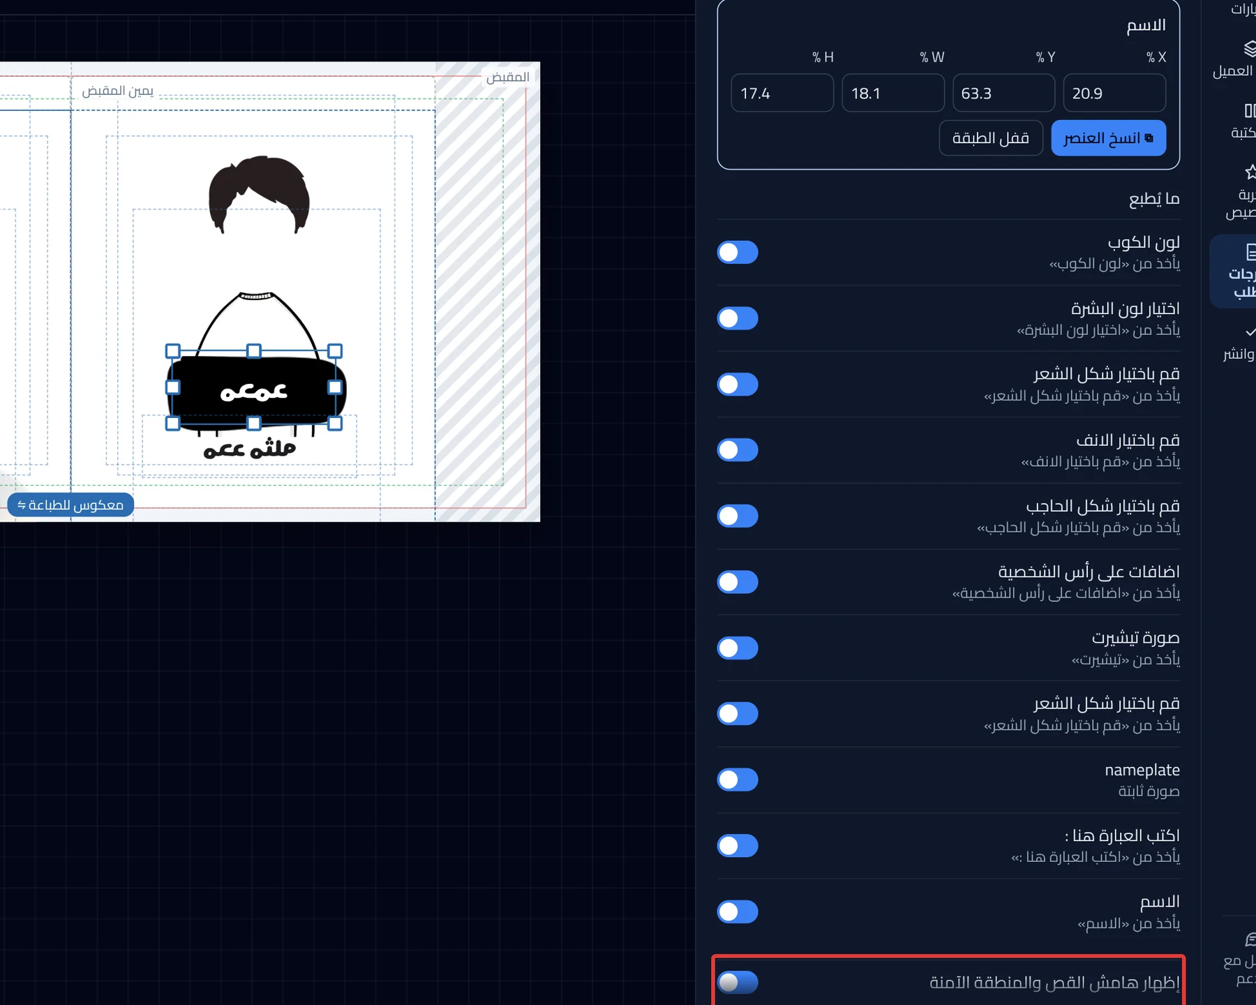Click the copy icon inside انسخ العنصر button
This screenshot has width=1256, height=1005.
pos(1149,138)
